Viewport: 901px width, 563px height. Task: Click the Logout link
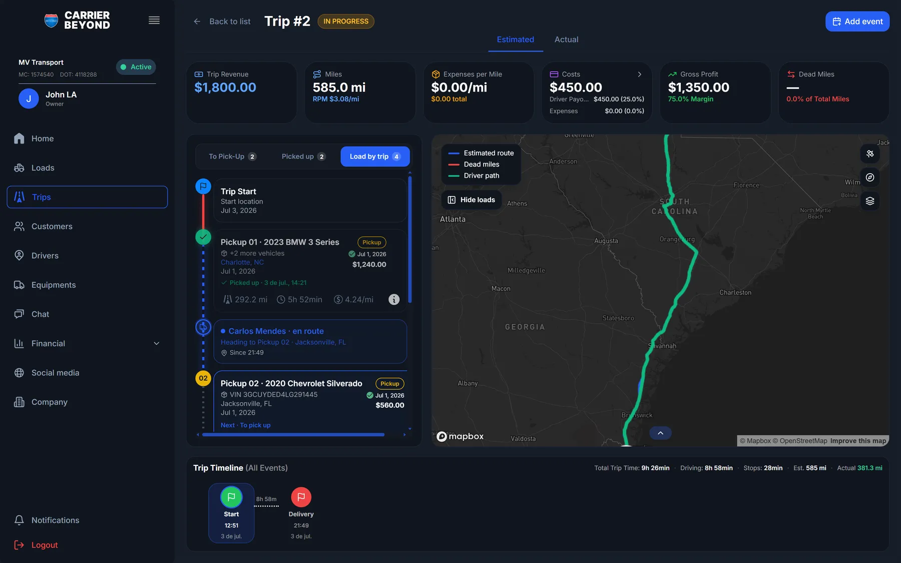tap(36, 545)
